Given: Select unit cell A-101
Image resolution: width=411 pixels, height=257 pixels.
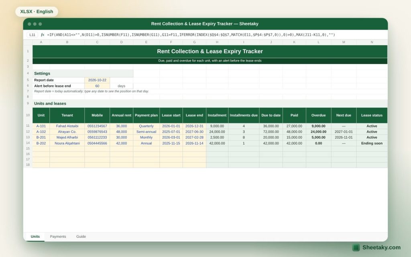Looking at the screenshot, I should click(x=41, y=126).
